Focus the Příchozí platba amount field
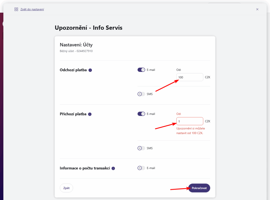This screenshot has width=270, height=200. [190, 121]
